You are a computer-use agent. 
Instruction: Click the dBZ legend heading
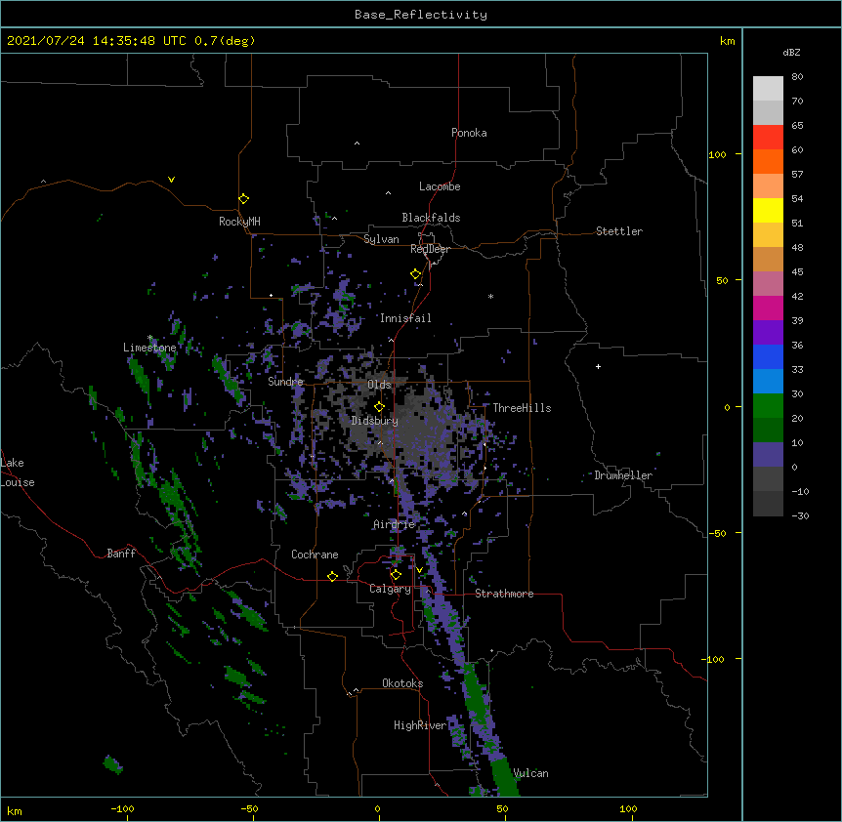pyautogui.click(x=791, y=53)
